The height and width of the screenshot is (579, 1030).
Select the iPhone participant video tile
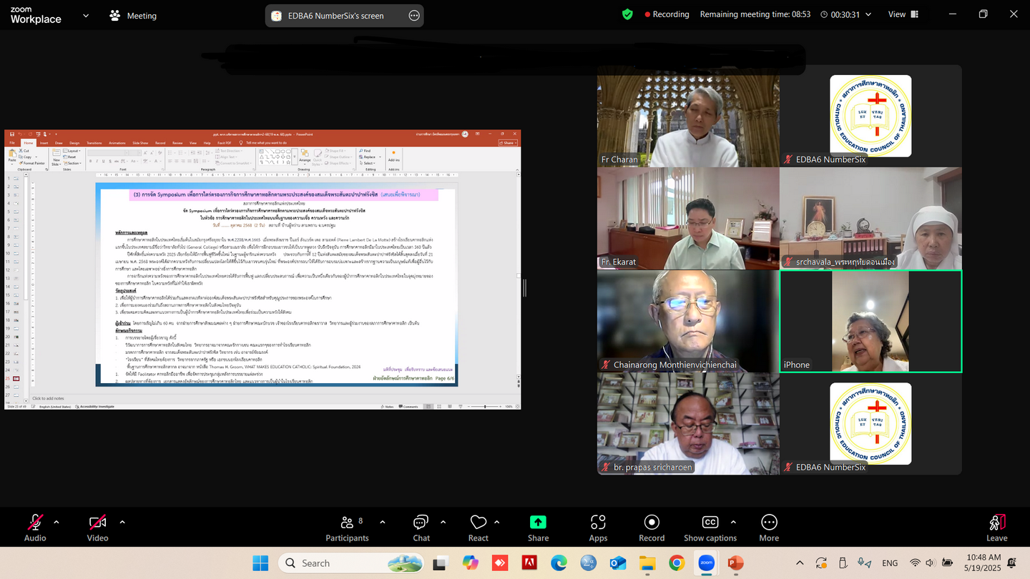click(870, 321)
